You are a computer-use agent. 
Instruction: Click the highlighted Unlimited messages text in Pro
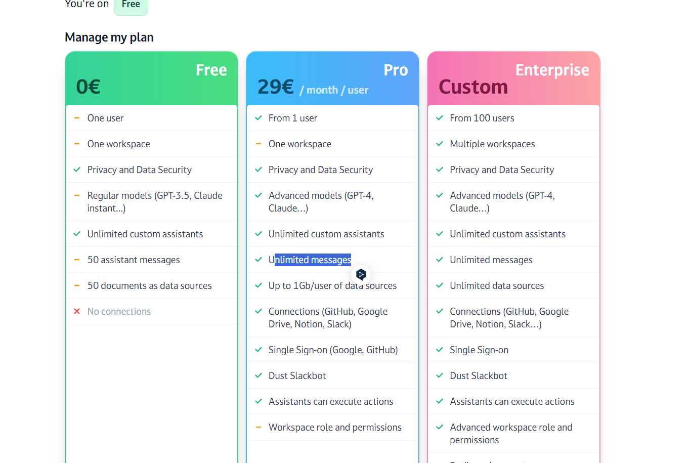313,260
